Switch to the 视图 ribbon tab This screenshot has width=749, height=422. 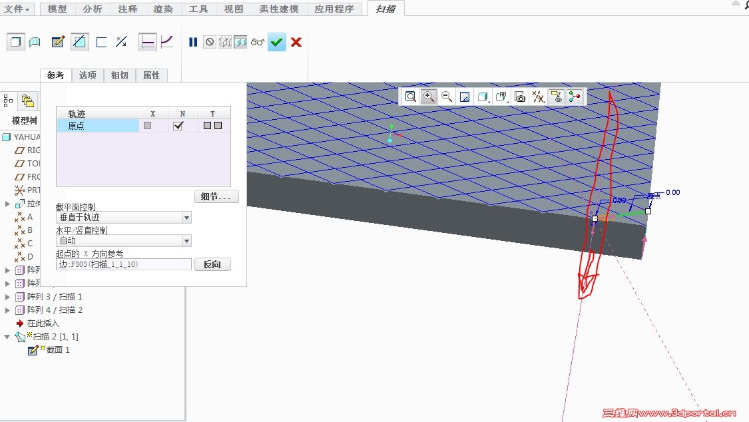pyautogui.click(x=234, y=9)
